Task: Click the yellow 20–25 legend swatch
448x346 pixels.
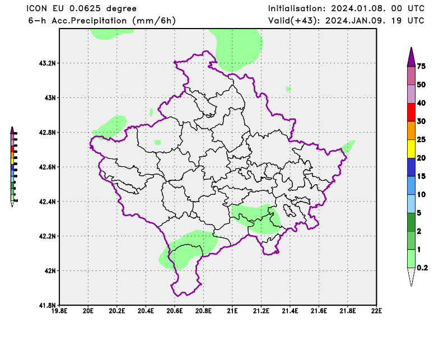Action: (411, 149)
